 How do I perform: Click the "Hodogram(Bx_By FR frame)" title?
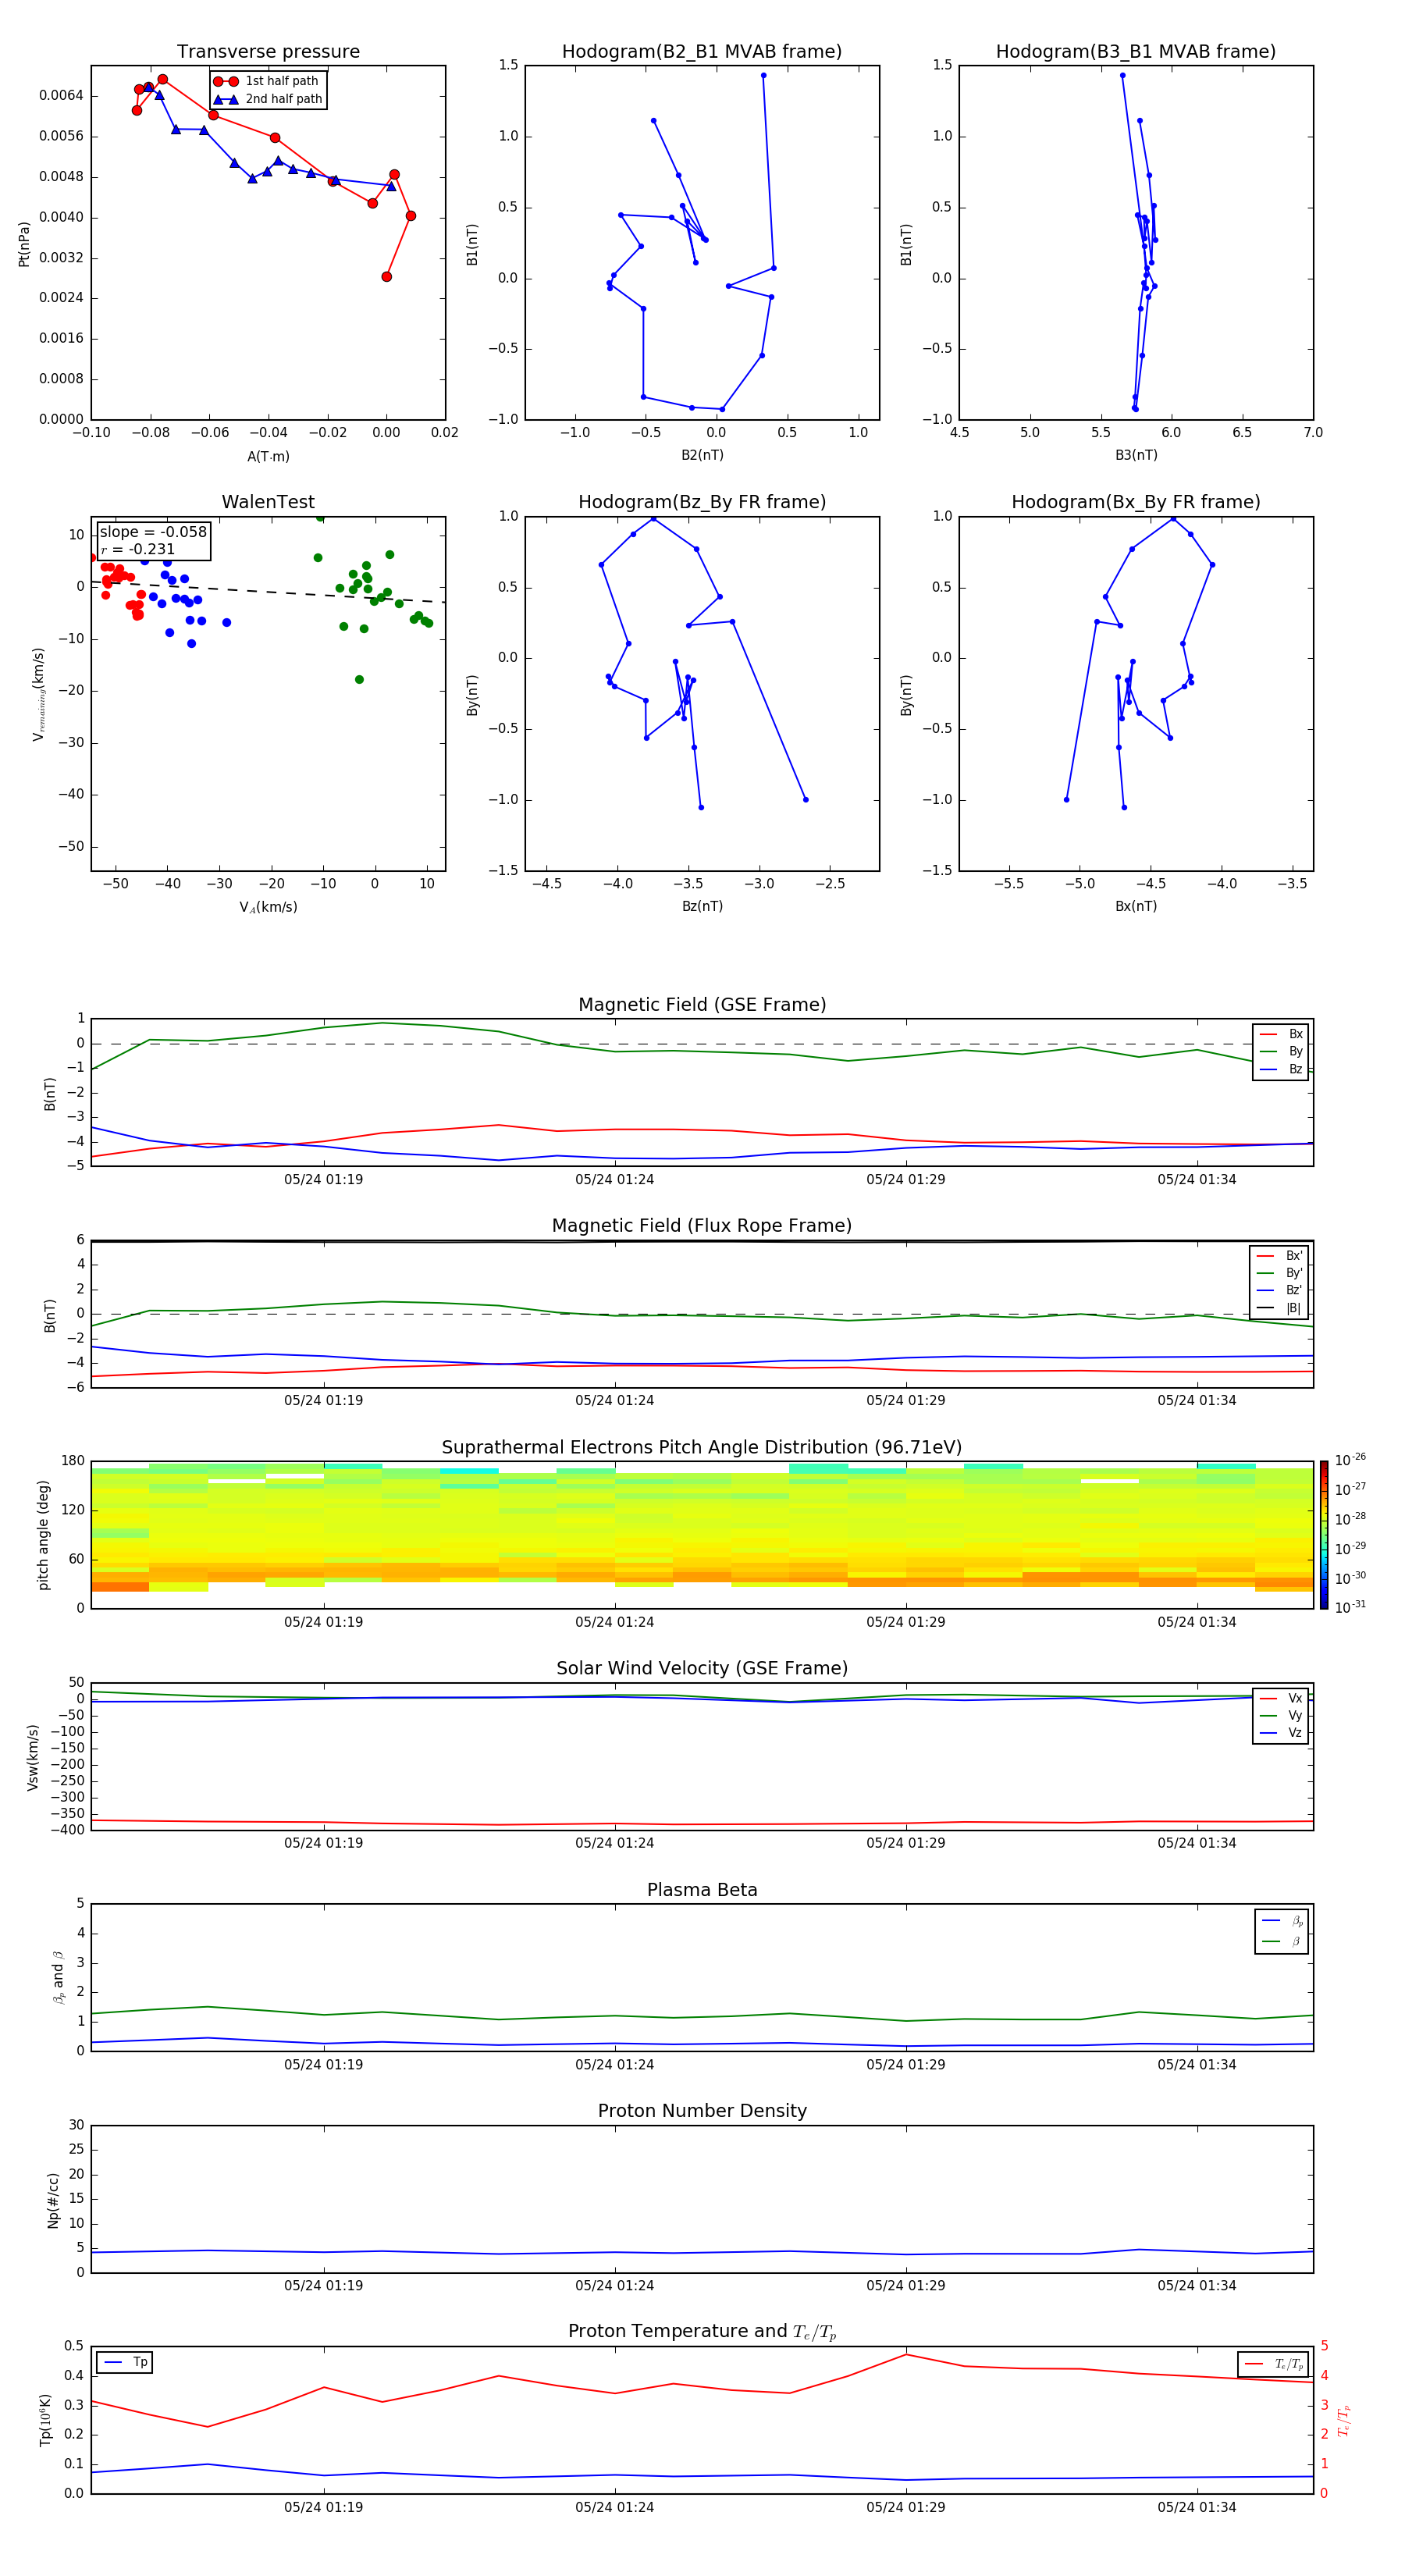pos(1136,502)
